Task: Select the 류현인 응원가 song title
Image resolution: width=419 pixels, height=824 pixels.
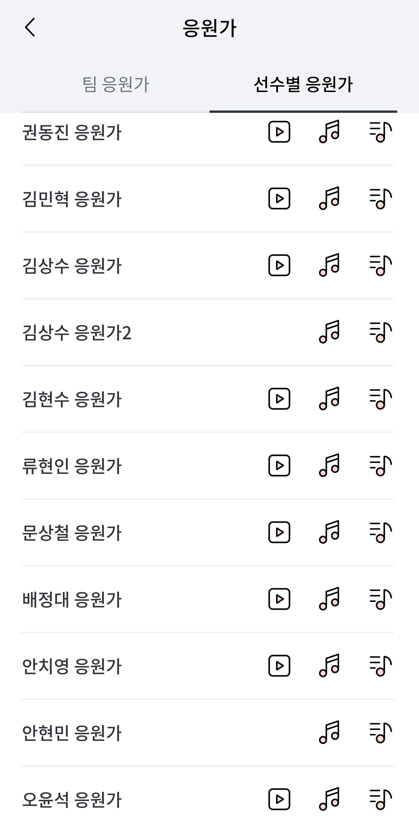Action: [x=72, y=466]
